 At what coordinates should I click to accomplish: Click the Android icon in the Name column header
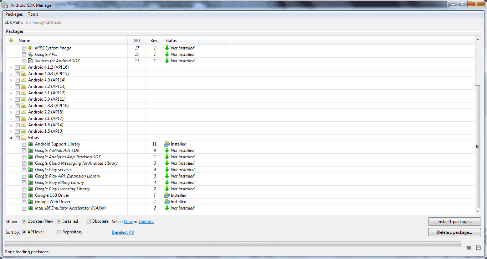(11, 41)
